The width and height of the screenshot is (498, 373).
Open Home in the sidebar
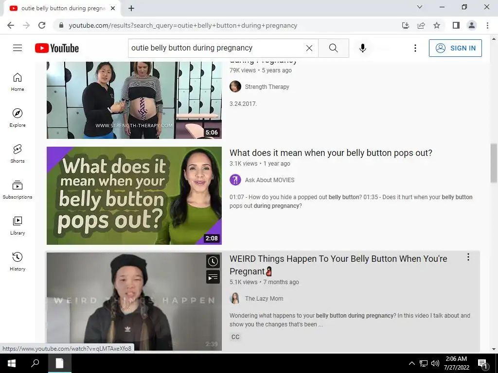(18, 82)
